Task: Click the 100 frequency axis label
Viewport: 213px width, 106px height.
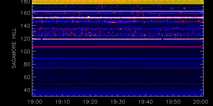Action: (x=25, y=51)
